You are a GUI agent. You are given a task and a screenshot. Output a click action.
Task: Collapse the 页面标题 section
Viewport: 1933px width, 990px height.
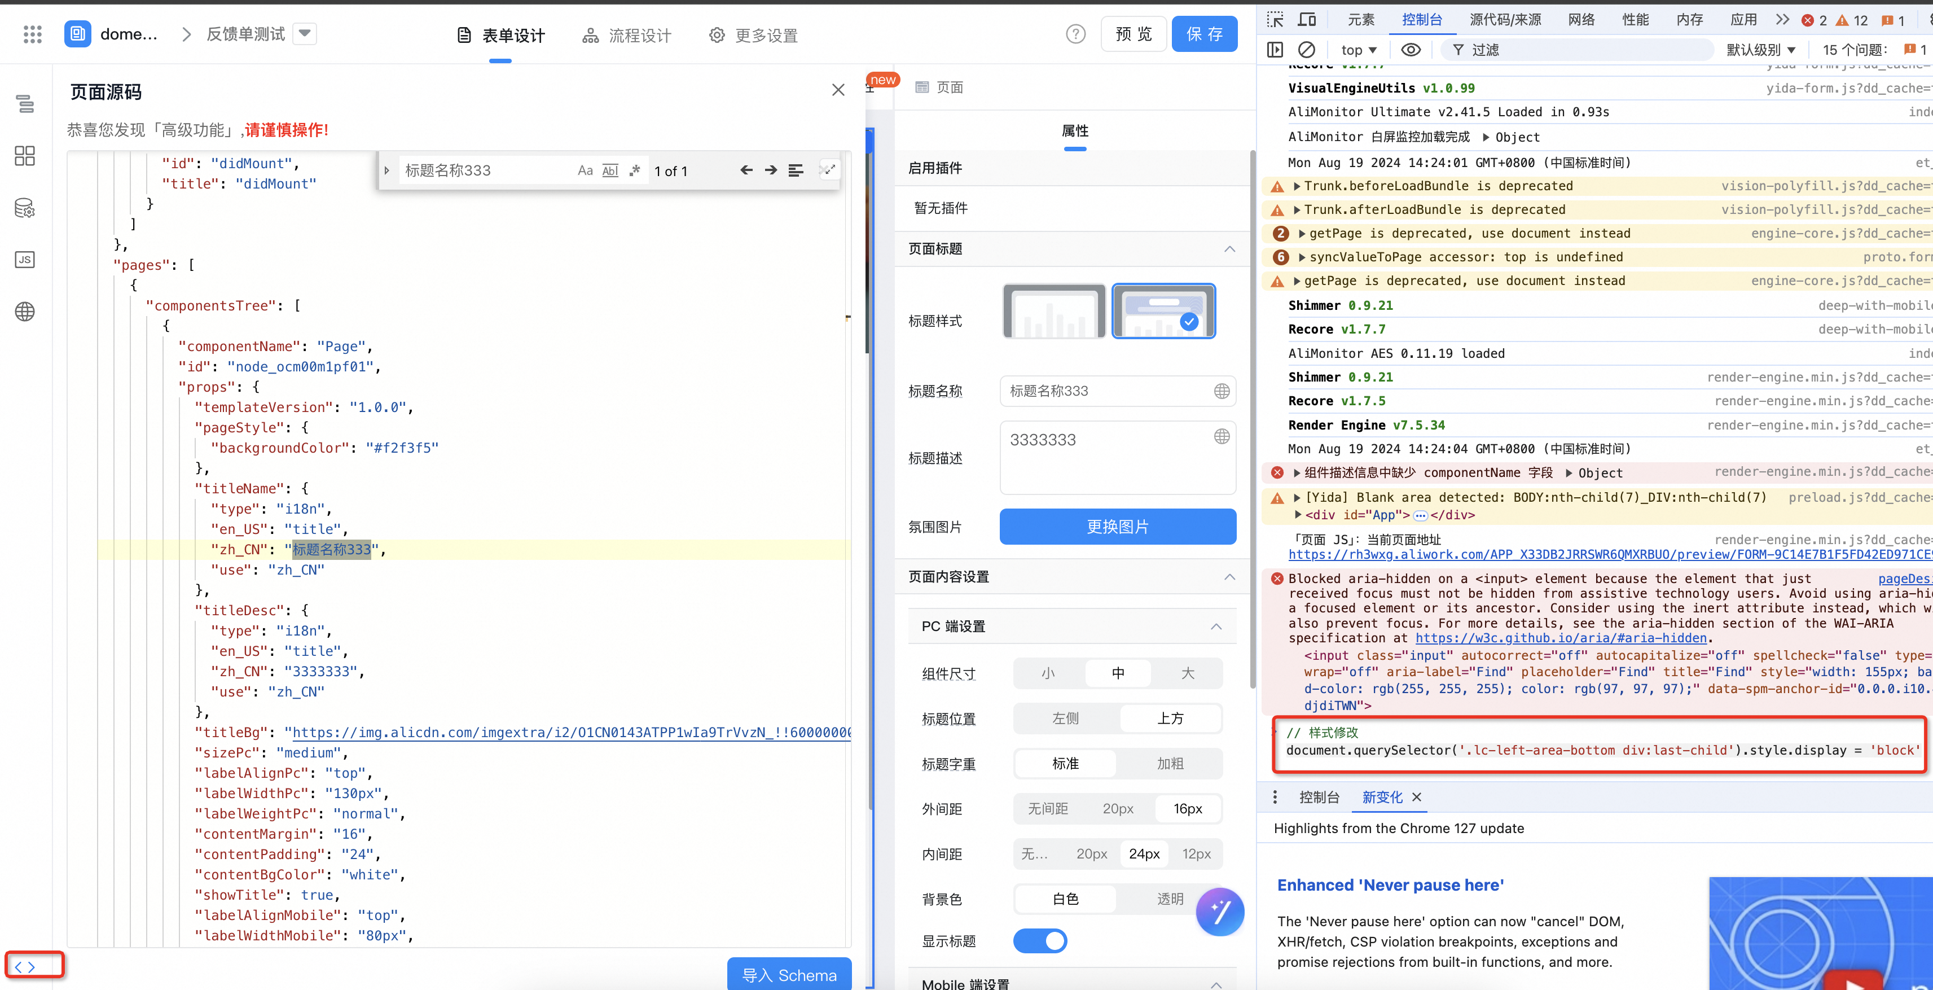[1229, 249]
